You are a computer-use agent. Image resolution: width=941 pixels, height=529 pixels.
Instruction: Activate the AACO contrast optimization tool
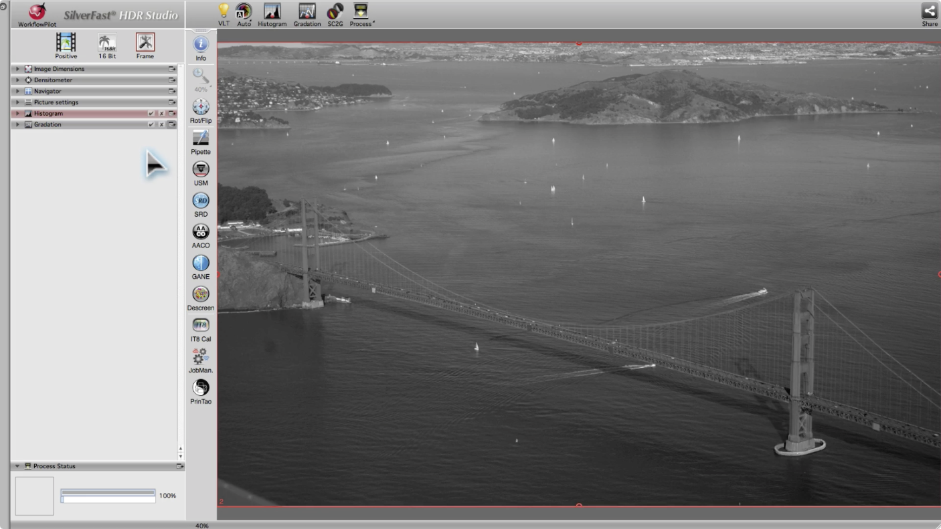point(201,231)
